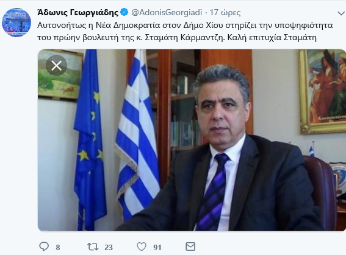View the reply count showing 8
This screenshot has height=255, width=346.
tap(58, 248)
